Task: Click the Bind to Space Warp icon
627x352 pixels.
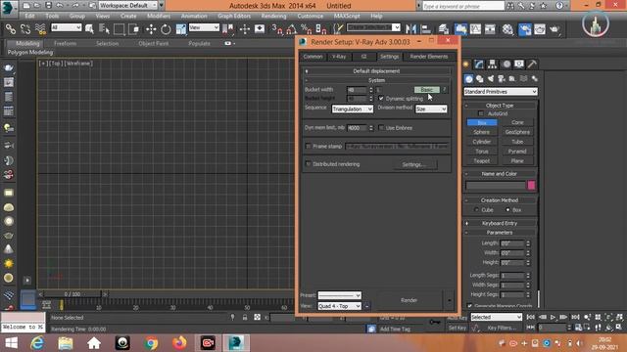Action: tap(40, 29)
